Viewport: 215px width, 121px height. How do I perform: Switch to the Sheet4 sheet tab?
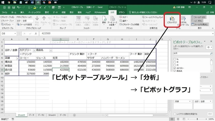tap(52, 115)
